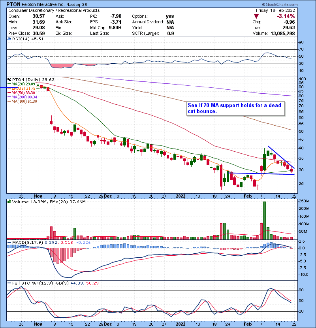Image resolution: width=316 pixels, height=328 pixels.
Task: Click the Dec label on the price chart axis
Action: click(x=108, y=196)
